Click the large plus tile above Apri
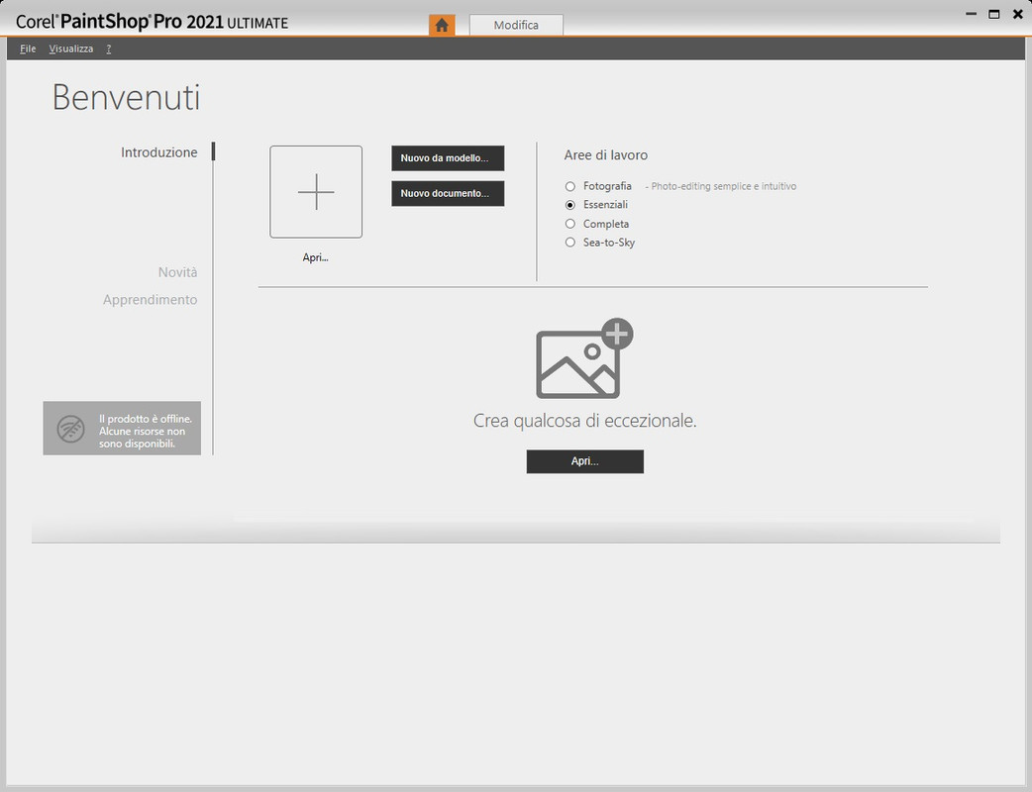The width and height of the screenshot is (1032, 792). [x=316, y=192]
